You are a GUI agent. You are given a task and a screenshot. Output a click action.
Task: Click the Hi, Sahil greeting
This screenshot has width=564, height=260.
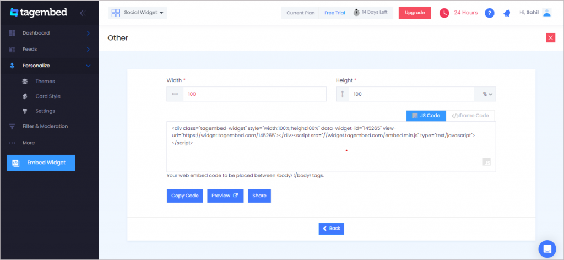pos(529,13)
